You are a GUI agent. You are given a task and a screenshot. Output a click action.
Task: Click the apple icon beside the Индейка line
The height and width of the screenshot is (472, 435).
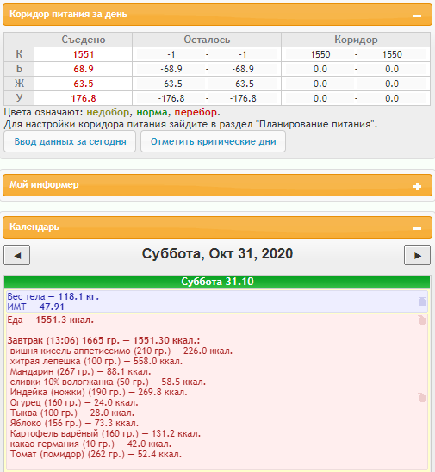[422, 397]
